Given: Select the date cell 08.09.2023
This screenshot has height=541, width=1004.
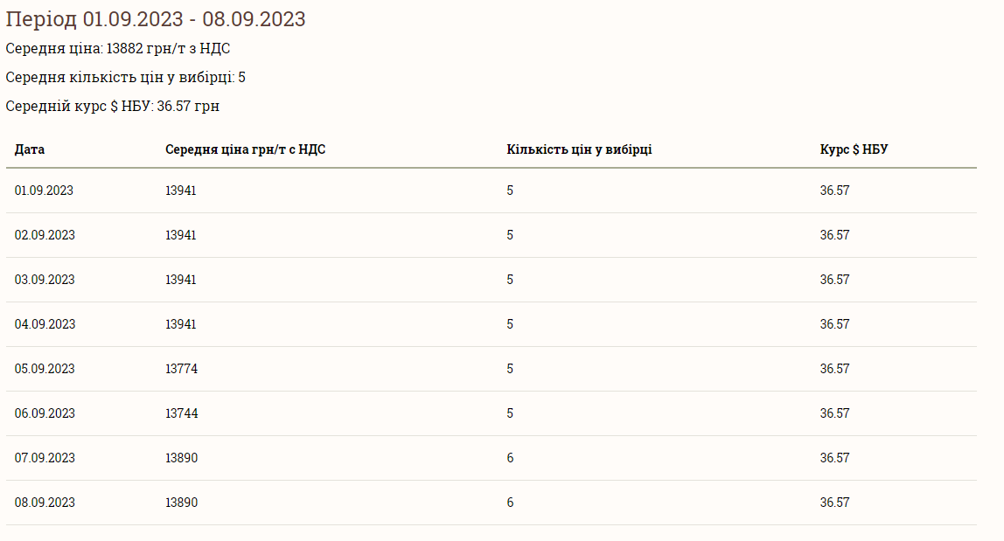Looking at the screenshot, I should 45,503.
